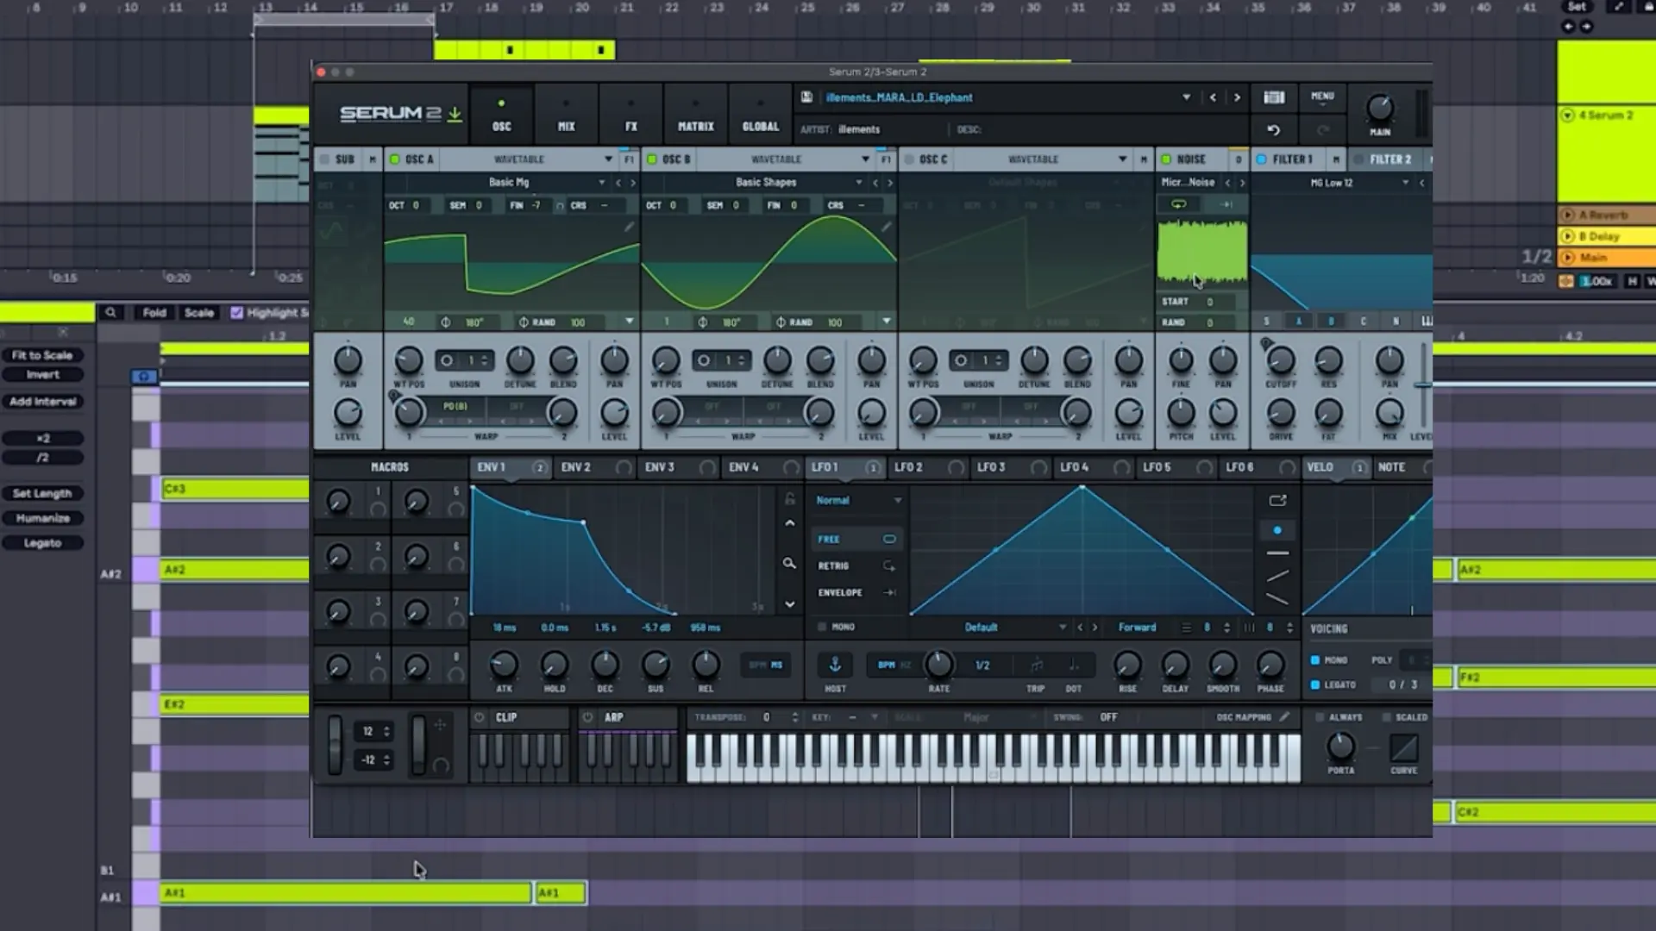The height and width of the screenshot is (931, 1656).
Task: Edit OSC mapping pencil icon
Action: pos(1285,717)
